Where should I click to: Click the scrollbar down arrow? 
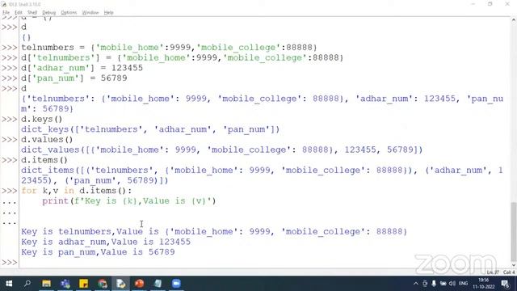514,265
